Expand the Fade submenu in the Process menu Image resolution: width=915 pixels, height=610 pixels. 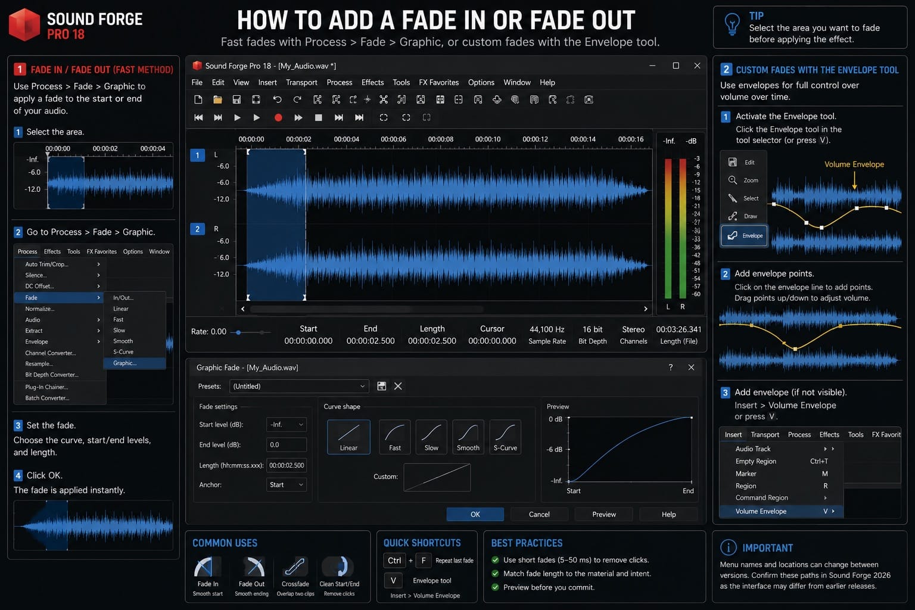point(58,297)
